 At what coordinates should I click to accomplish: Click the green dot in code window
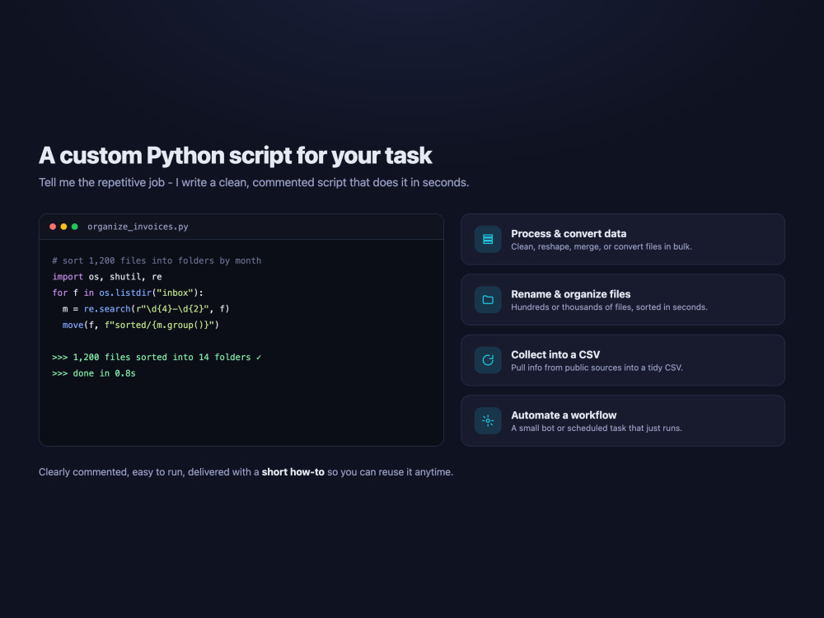pyautogui.click(x=75, y=227)
